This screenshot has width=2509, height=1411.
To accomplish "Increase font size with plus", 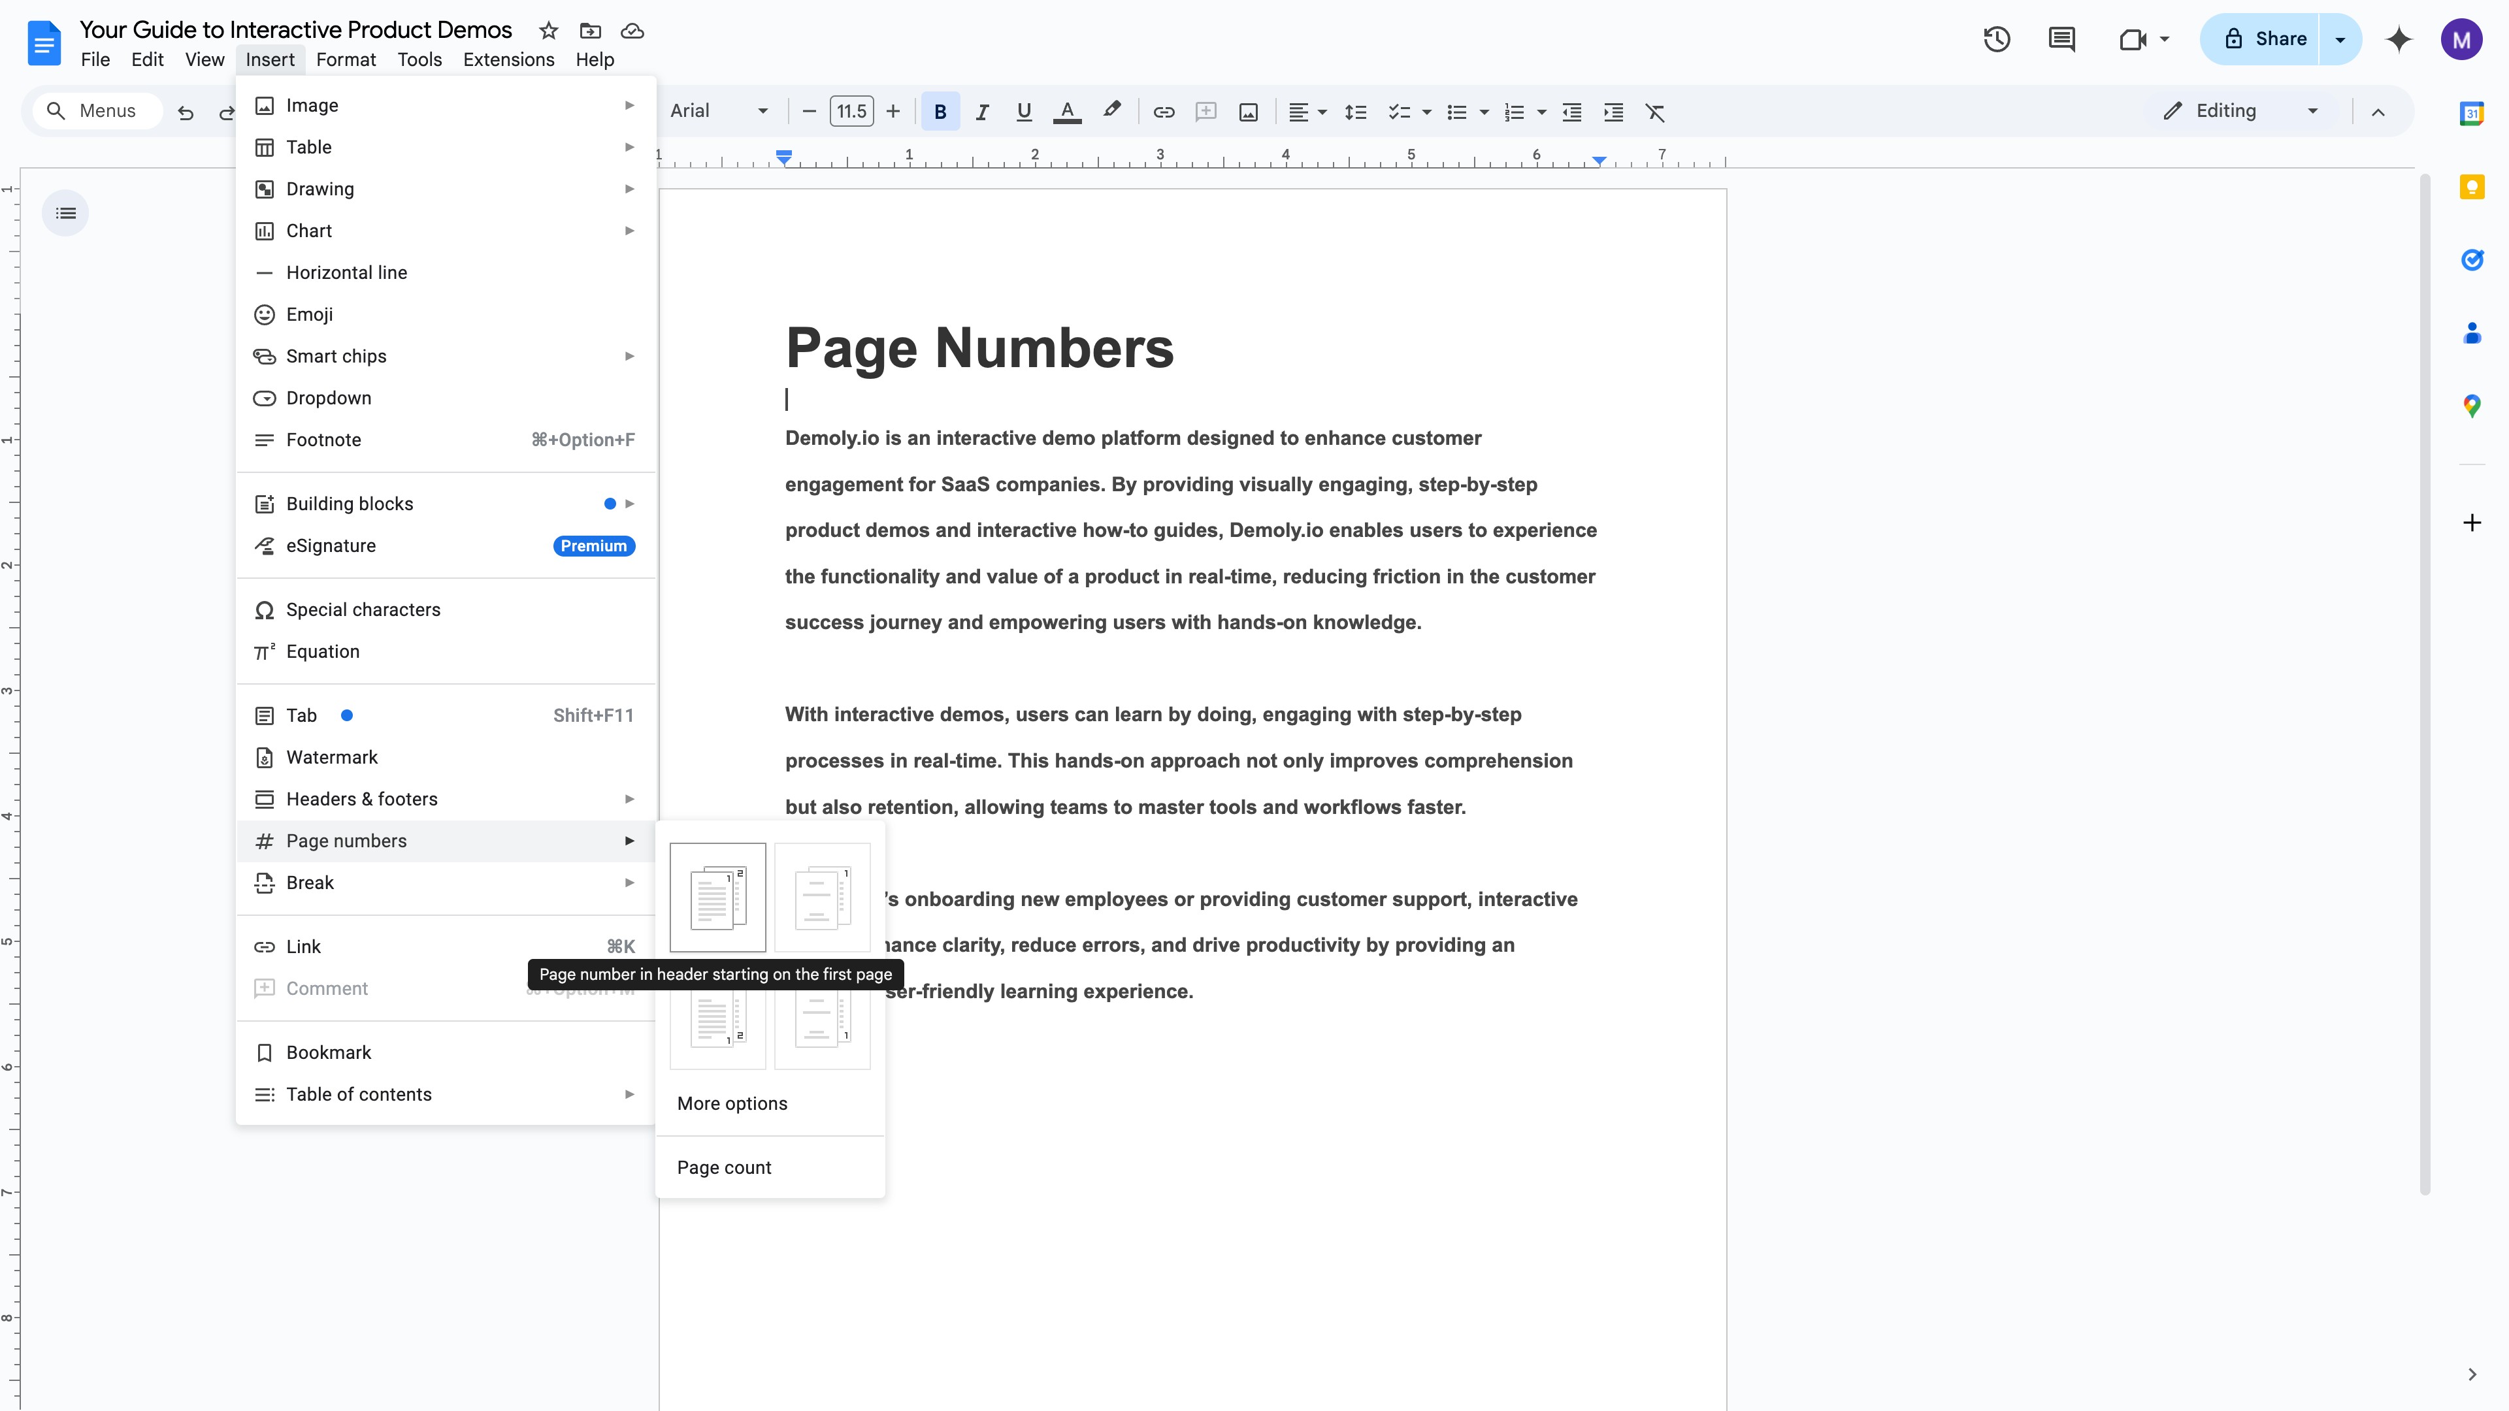I will pyautogui.click(x=892, y=111).
